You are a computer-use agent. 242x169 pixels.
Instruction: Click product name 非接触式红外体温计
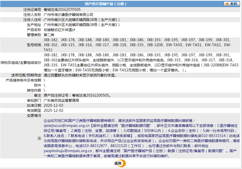tap(60, 30)
